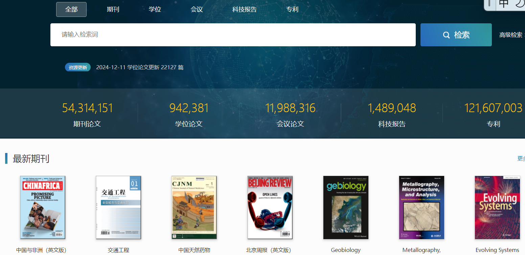Click the 资源更新 badge
This screenshot has width=525, height=255.
tap(78, 67)
